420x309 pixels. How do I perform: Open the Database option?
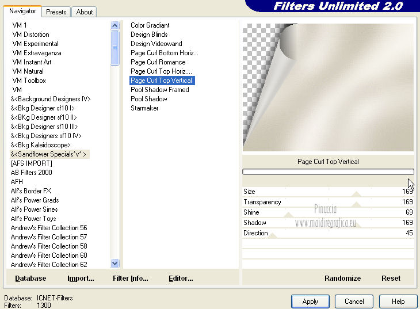(30, 278)
